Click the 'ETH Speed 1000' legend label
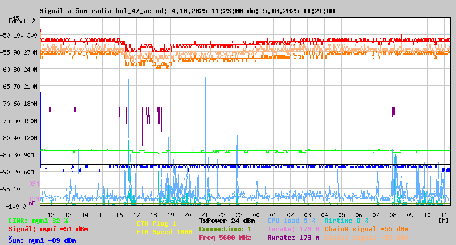456x245 pixels. tap(164, 232)
